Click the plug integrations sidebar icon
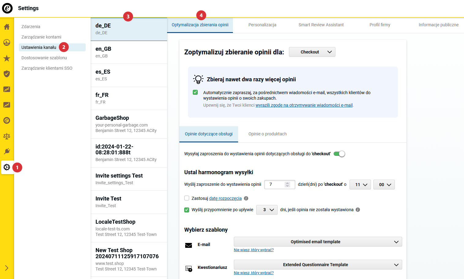 (7, 152)
